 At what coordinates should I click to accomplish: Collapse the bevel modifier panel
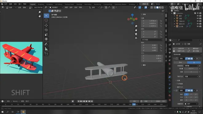pos(174,59)
